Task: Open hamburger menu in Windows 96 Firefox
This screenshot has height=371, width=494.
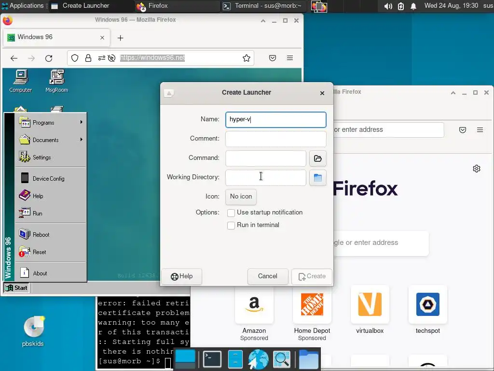Action: coord(290,58)
